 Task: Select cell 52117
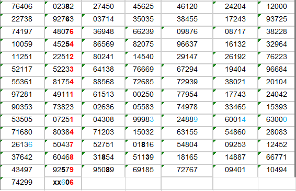(22, 70)
